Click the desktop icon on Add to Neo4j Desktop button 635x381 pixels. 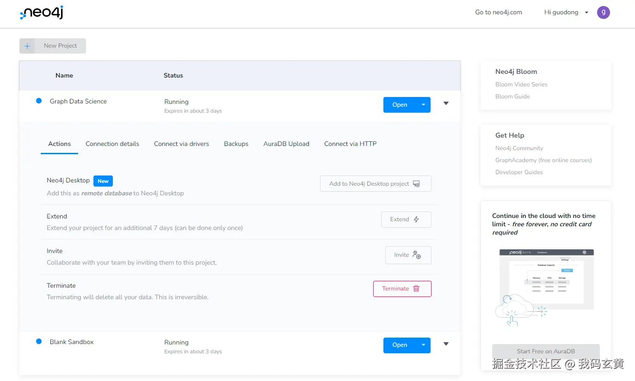[416, 184]
